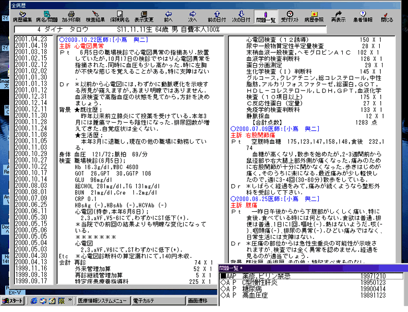Click the 病歴参照 toolbar icon
408x312 pixels.
pos(314,17)
